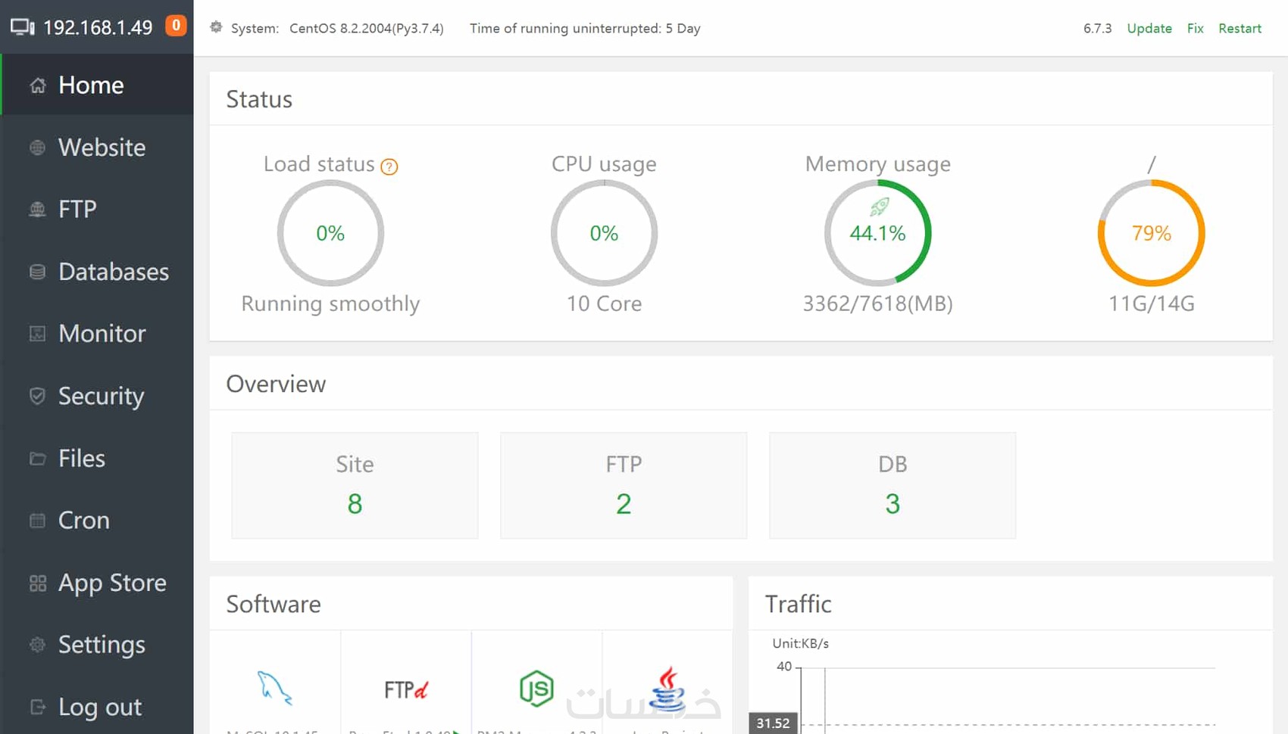Click the Software panel heading

click(x=274, y=604)
